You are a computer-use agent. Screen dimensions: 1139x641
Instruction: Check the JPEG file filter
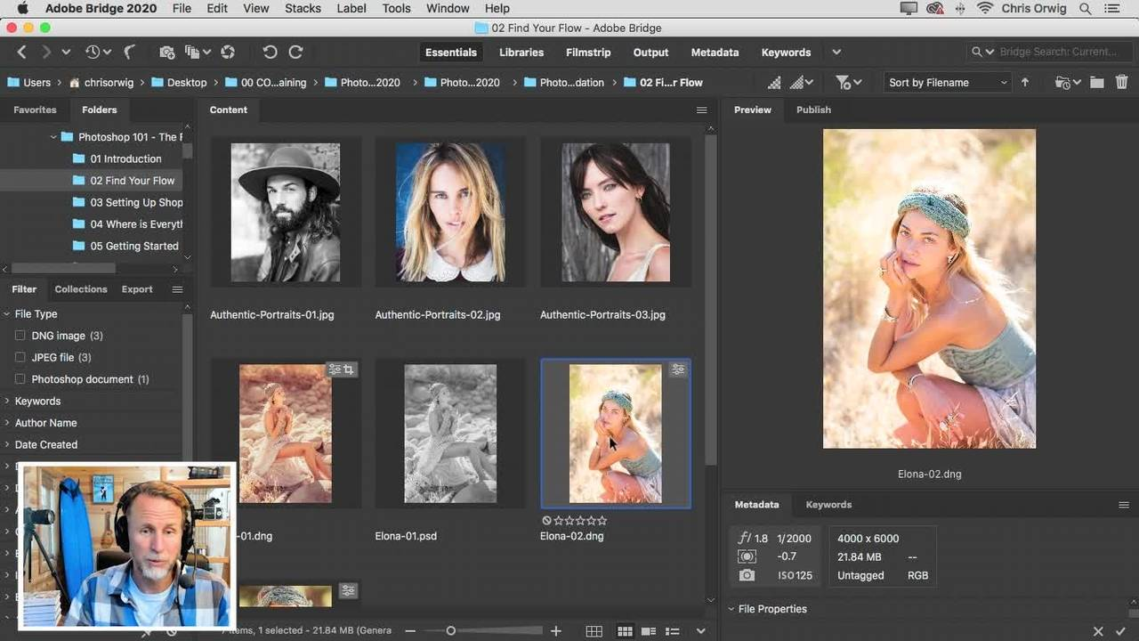click(x=20, y=357)
